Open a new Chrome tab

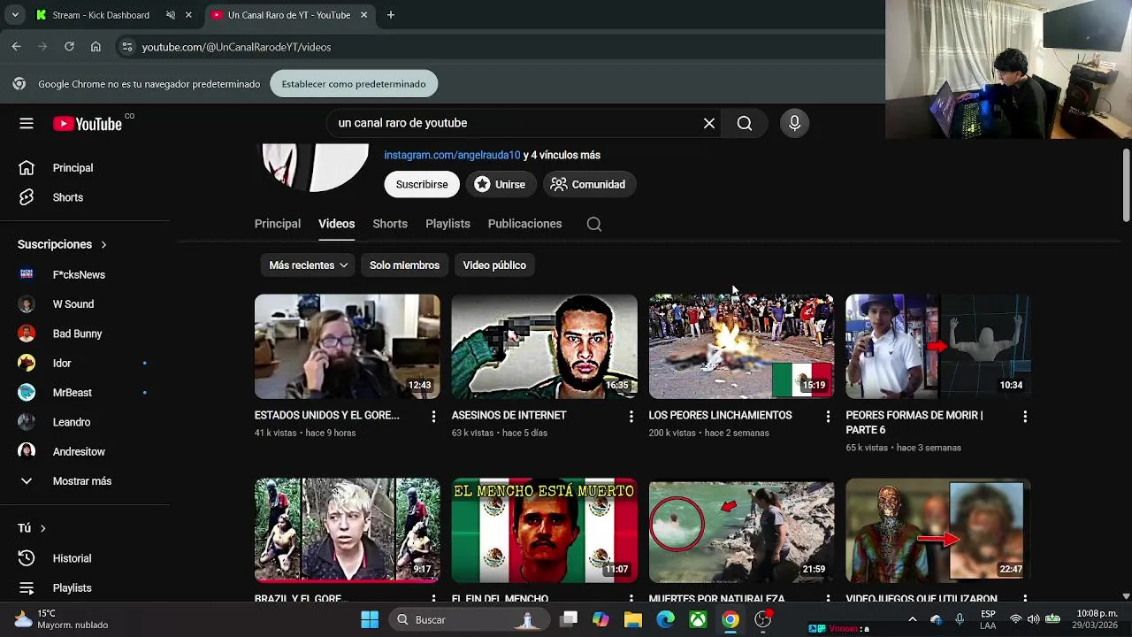(x=391, y=15)
